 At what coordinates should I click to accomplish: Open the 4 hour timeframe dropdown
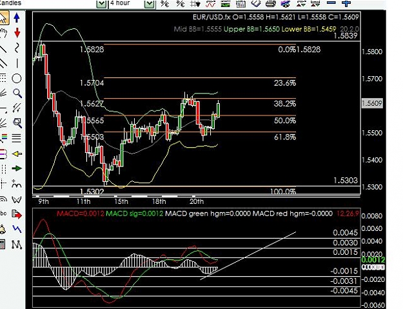click(150, 4)
